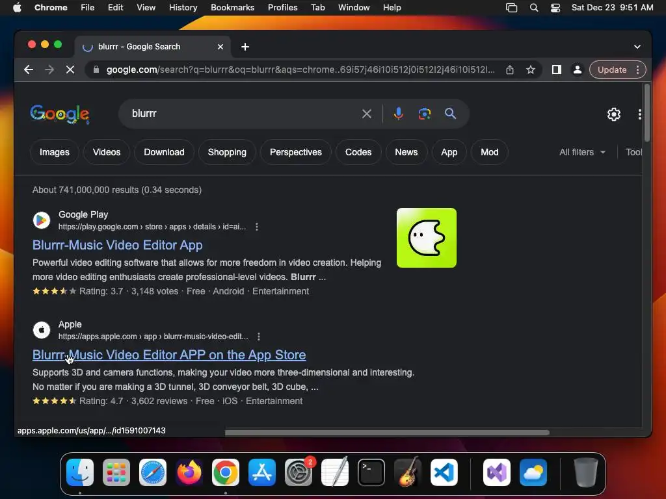Viewport: 666px width, 499px height.
Task: Select the Codes filter chip
Action: [x=358, y=152]
